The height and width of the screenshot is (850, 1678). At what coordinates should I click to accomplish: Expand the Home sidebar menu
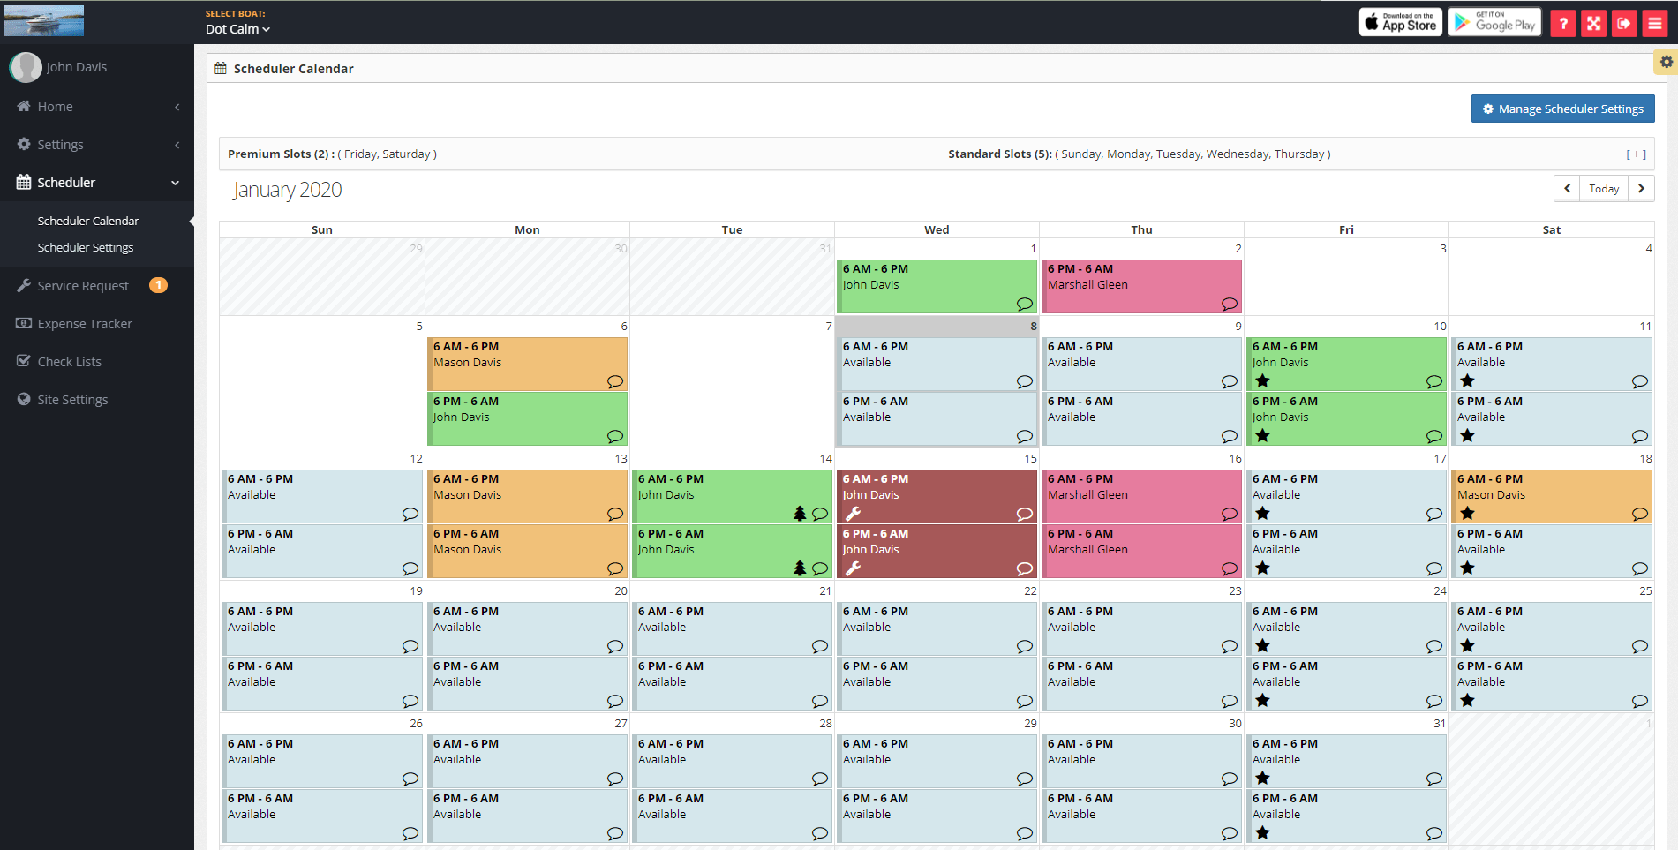[97, 107]
